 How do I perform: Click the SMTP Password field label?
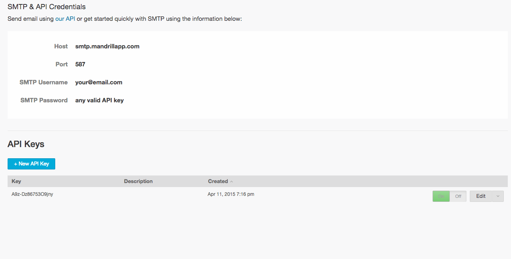tap(44, 100)
